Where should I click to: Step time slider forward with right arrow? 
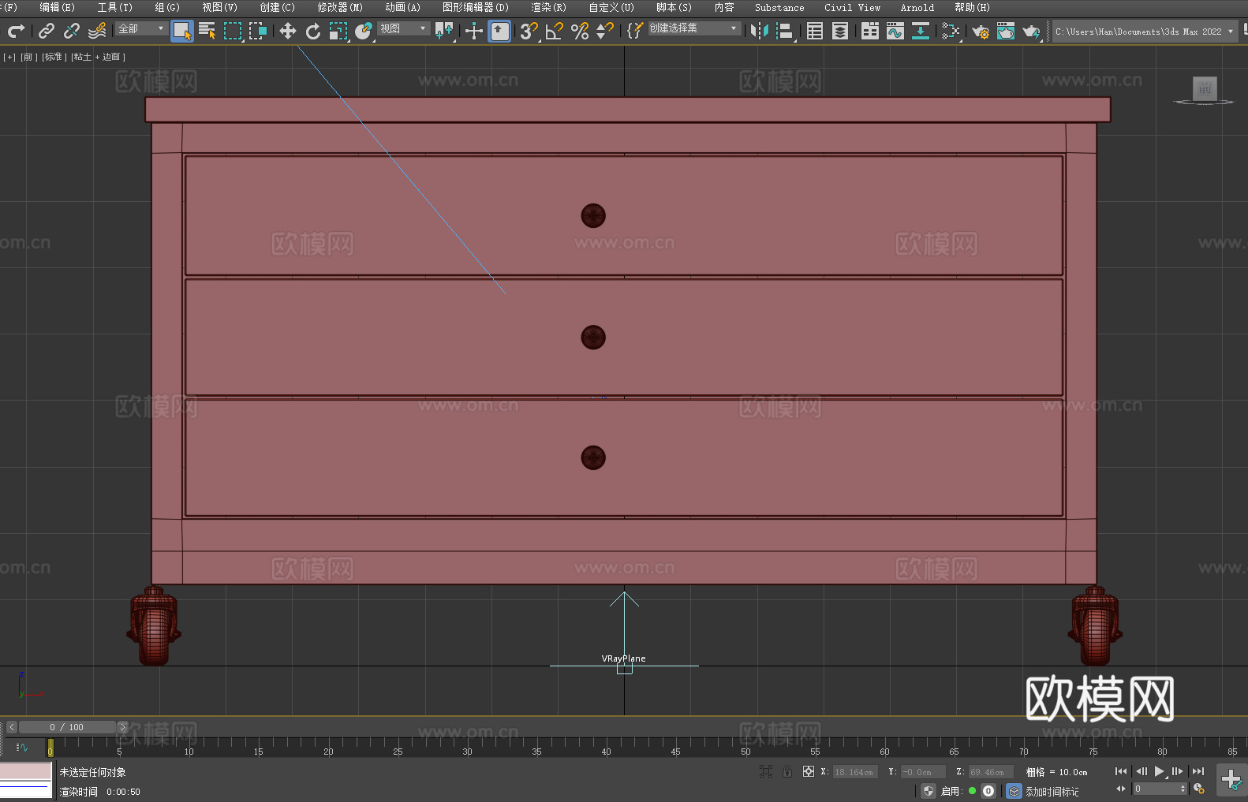122,727
